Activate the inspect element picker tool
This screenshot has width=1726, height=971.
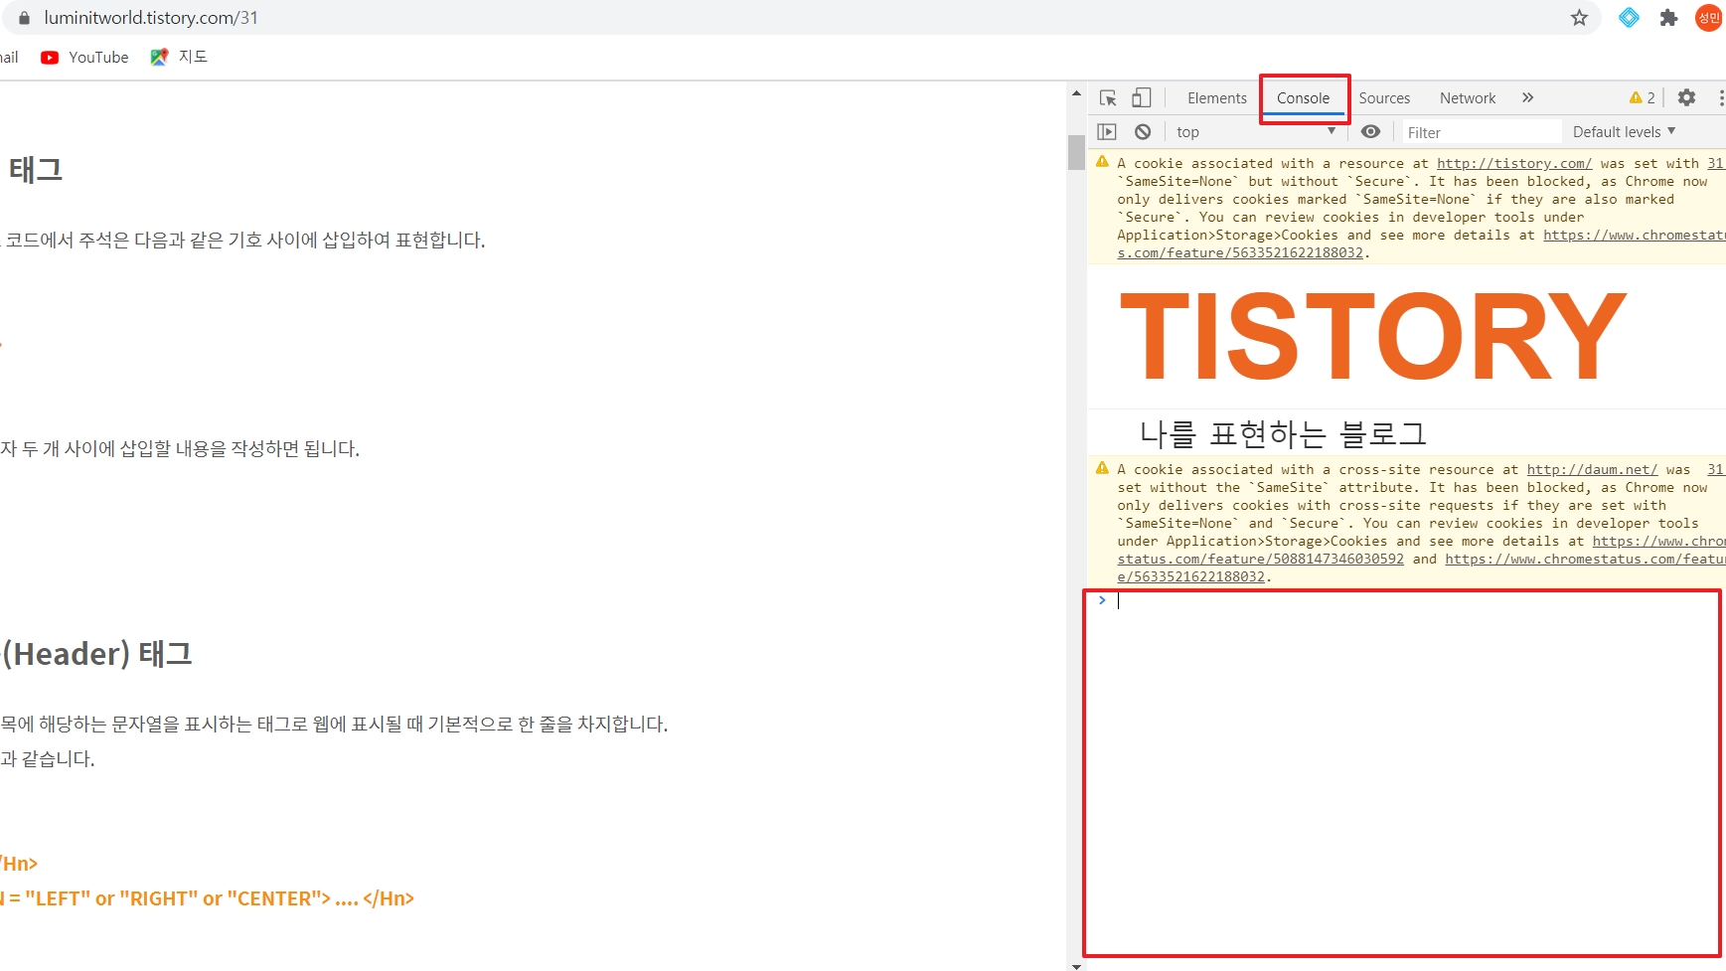(x=1108, y=97)
